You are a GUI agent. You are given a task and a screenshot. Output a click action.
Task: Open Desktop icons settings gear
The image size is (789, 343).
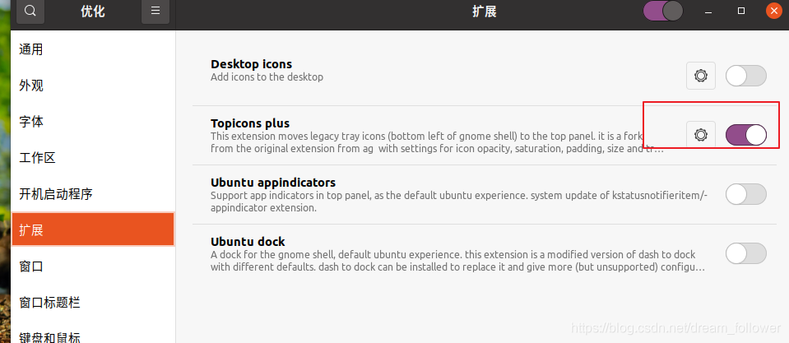pyautogui.click(x=701, y=76)
